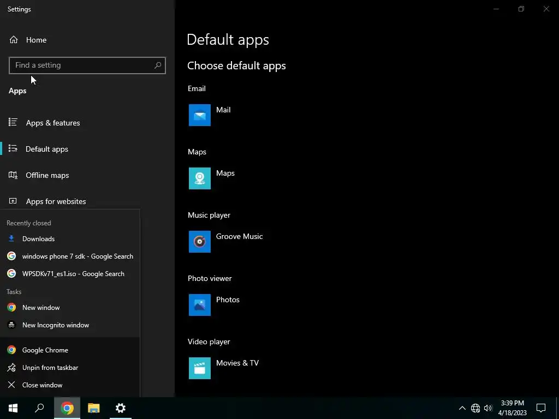Choose the Movies & TV video player
559x419 pixels.
coord(237,363)
